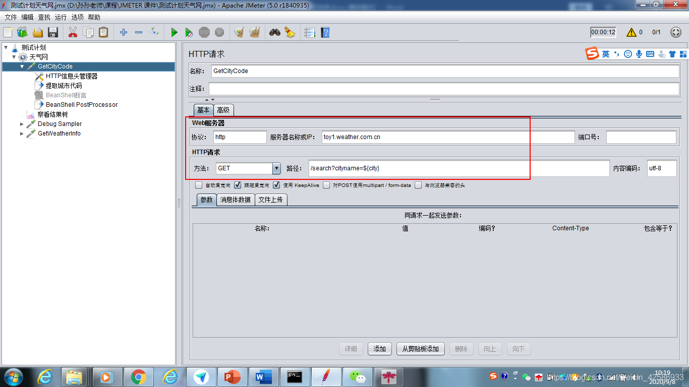Click the Shutdown gray X icon
Image resolution: width=689 pixels, height=387 pixels.
[x=219, y=32]
